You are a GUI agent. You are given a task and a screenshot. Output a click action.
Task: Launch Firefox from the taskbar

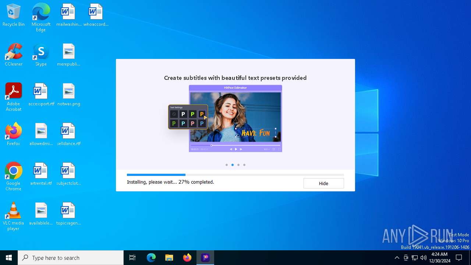187,258
